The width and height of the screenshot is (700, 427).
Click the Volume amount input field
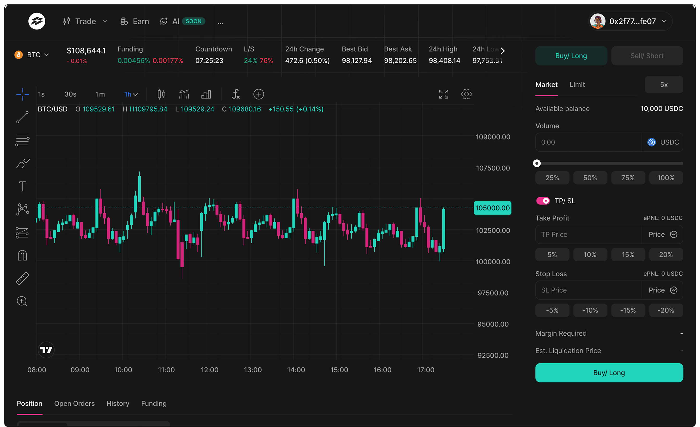(x=588, y=142)
